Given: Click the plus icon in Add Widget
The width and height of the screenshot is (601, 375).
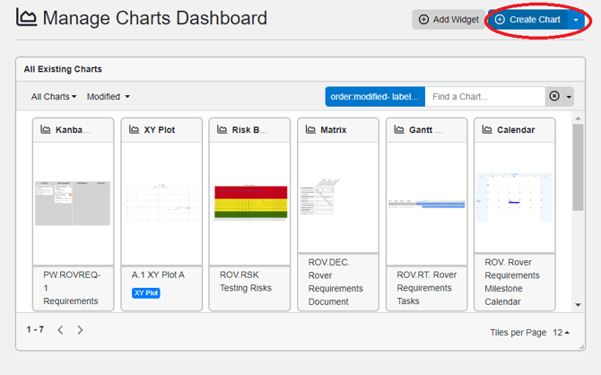Looking at the screenshot, I should click(x=423, y=20).
